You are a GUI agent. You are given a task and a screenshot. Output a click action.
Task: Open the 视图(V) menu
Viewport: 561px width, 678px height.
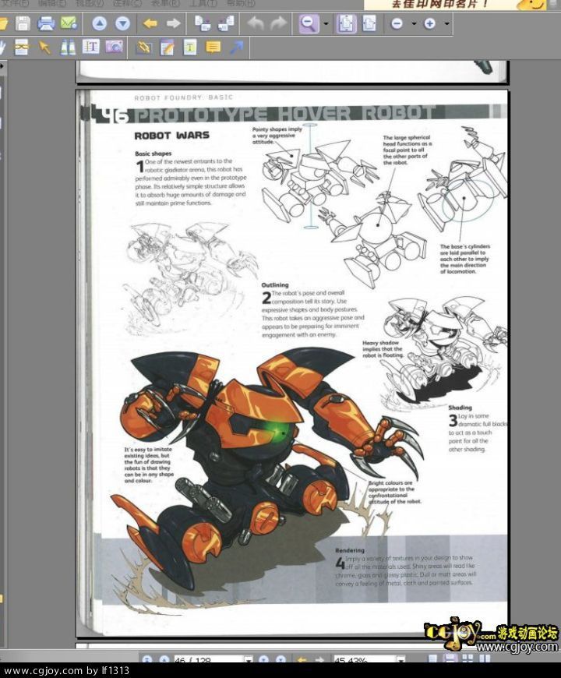pos(89,2)
